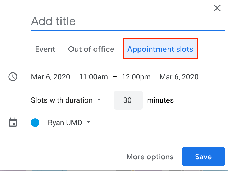Click the 30 minutes duration field
228x171 pixels.
coord(128,100)
